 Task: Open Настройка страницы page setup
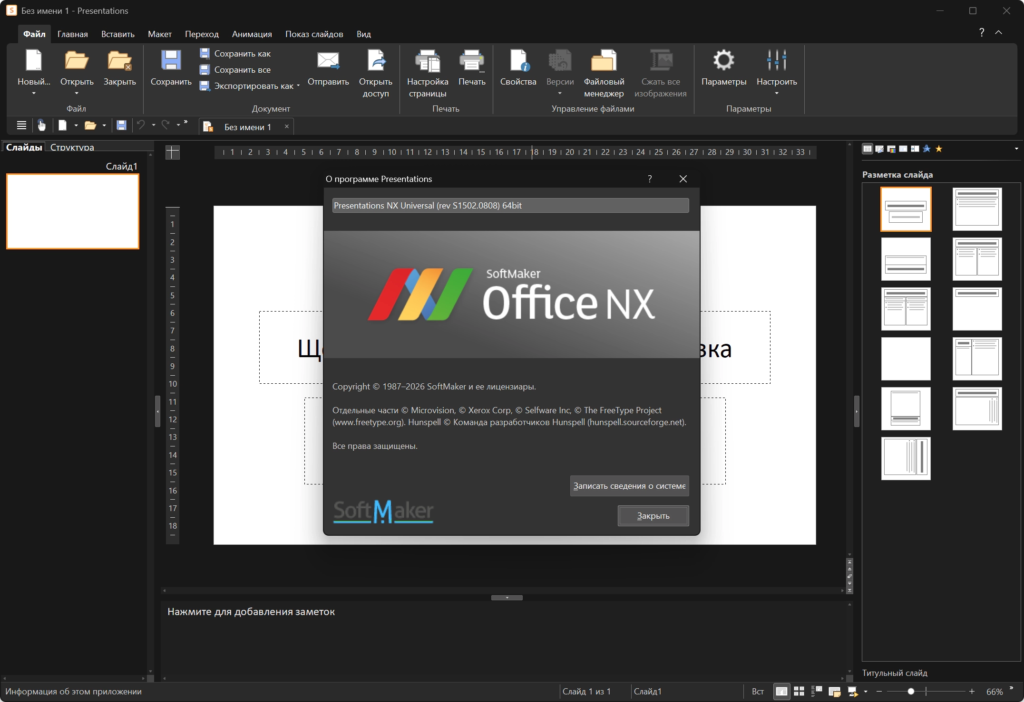click(428, 74)
